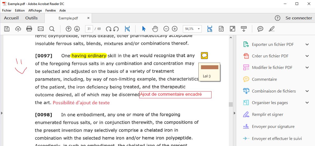This screenshot has width=315, height=146.
Task: Open Remplir et signer tool
Action: pos(267,115)
